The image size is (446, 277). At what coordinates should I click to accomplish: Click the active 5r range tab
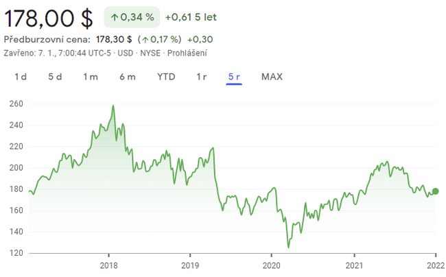point(234,77)
